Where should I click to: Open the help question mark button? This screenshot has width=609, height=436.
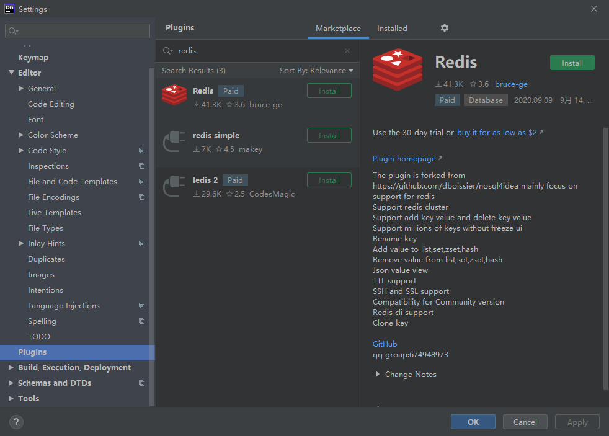coord(16,422)
